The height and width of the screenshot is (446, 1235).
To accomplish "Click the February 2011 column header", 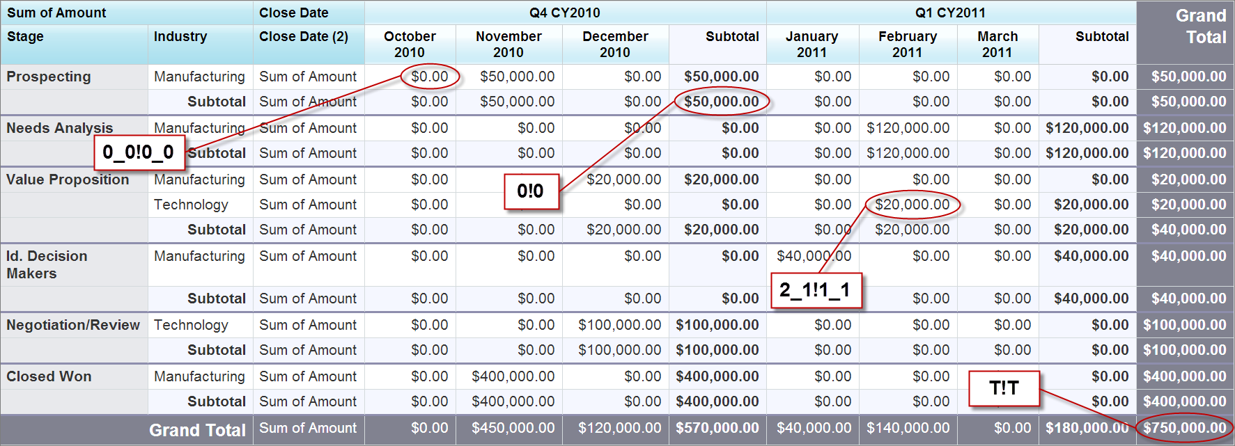I will (x=907, y=44).
